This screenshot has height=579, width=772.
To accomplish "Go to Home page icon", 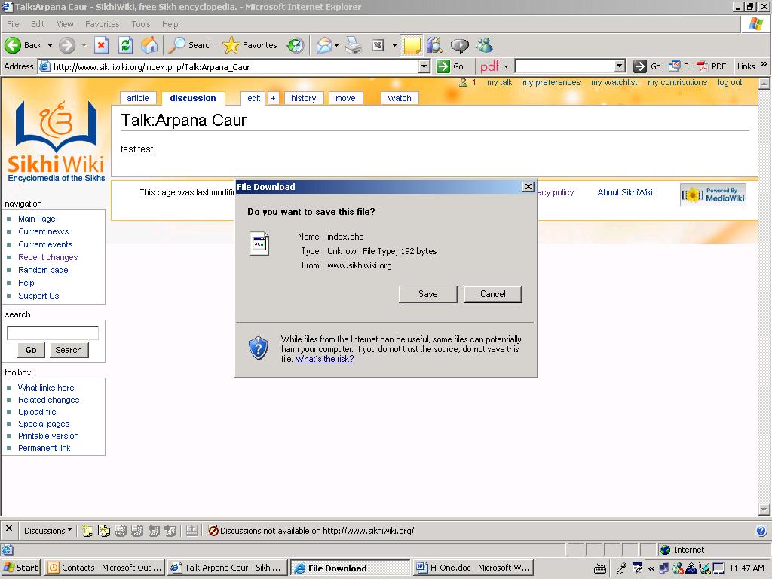I will point(150,45).
